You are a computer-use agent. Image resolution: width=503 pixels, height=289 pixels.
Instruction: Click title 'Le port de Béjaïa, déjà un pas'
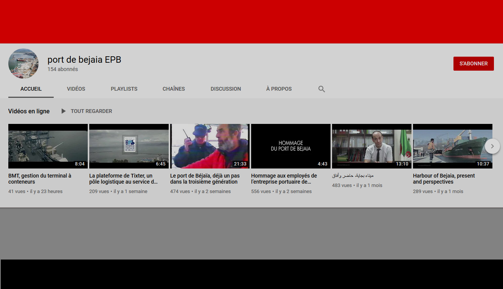pos(205,179)
